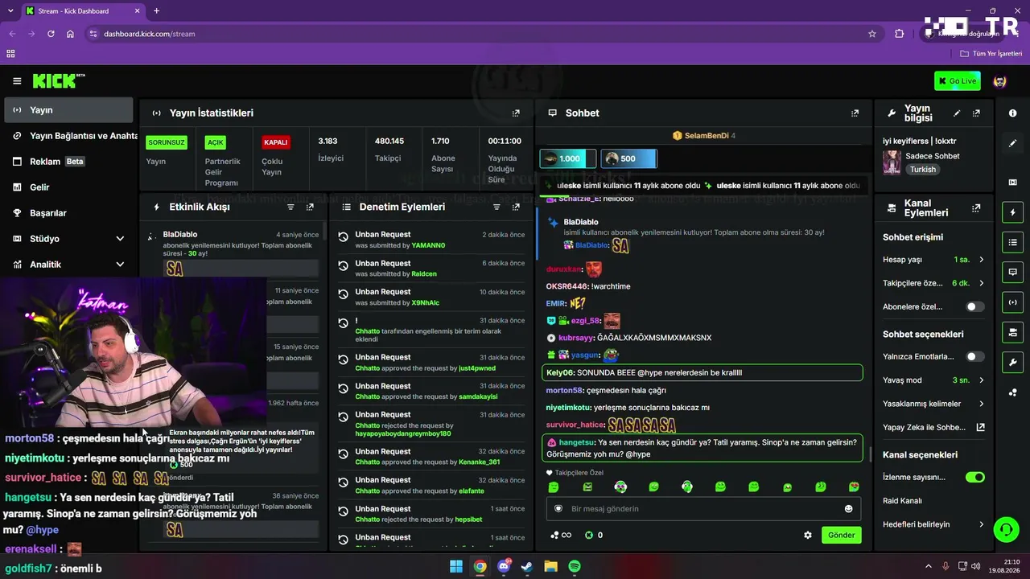Switch to the Stream - Kick Dashboard tab

point(82,11)
